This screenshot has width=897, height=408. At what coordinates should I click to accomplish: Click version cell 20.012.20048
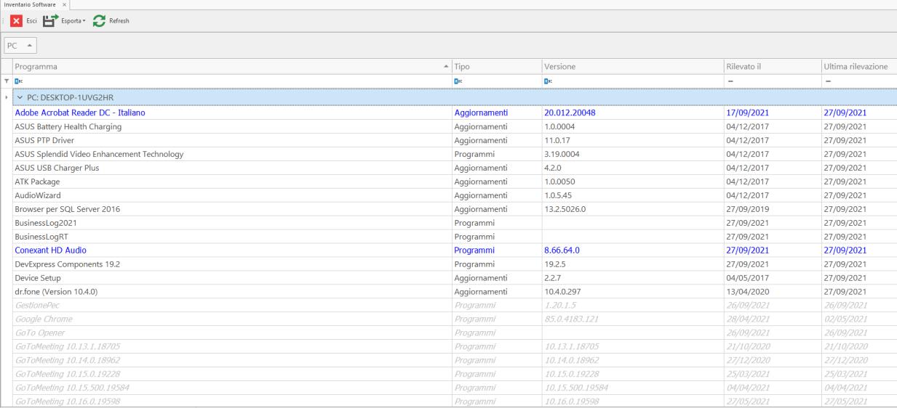click(x=632, y=113)
